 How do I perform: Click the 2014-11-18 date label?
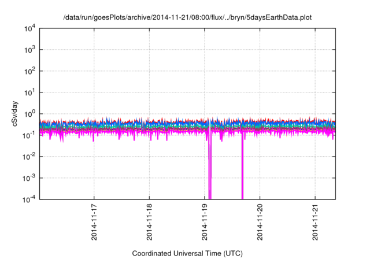coord(149,222)
